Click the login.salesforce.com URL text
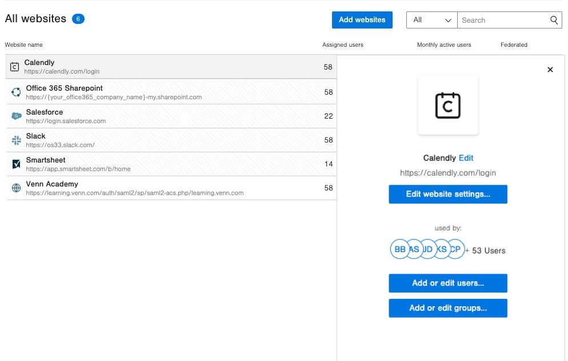 66,121
